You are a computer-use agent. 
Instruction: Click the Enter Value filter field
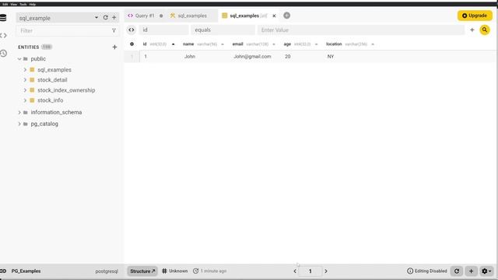coord(361,30)
